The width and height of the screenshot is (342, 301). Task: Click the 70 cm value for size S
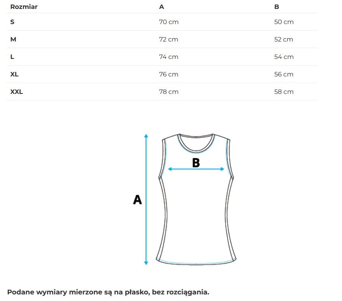pyautogui.click(x=169, y=22)
